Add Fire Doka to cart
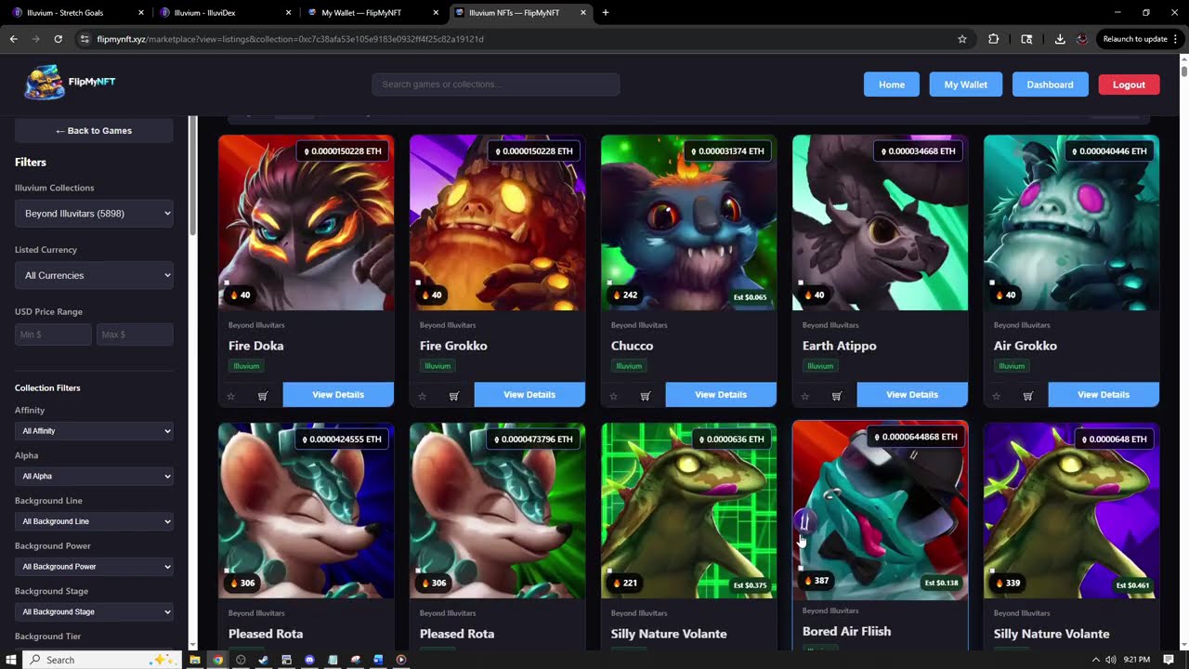Screen dimensions: 1189x669 click(x=263, y=396)
